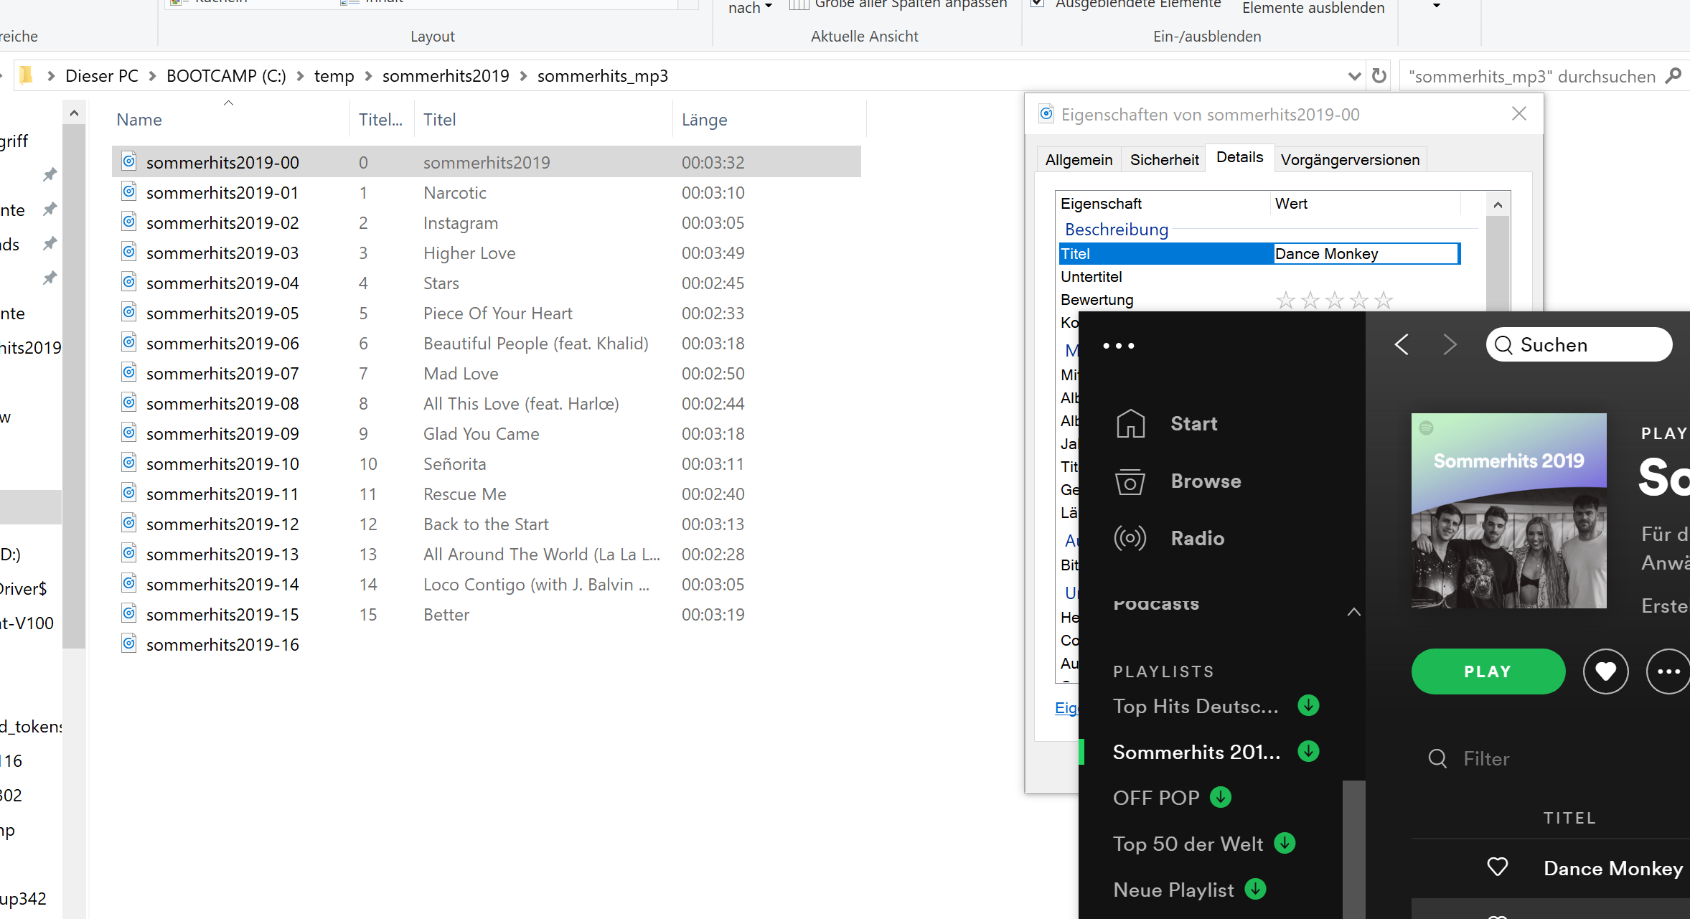Expand breadcrumb arrow after Dieser PC

click(152, 76)
